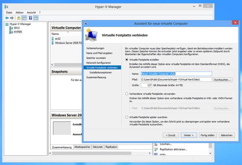Click the 'Weiter >' button
Image resolution: width=242 pixels, height=165 pixels.
[x=189, y=135]
